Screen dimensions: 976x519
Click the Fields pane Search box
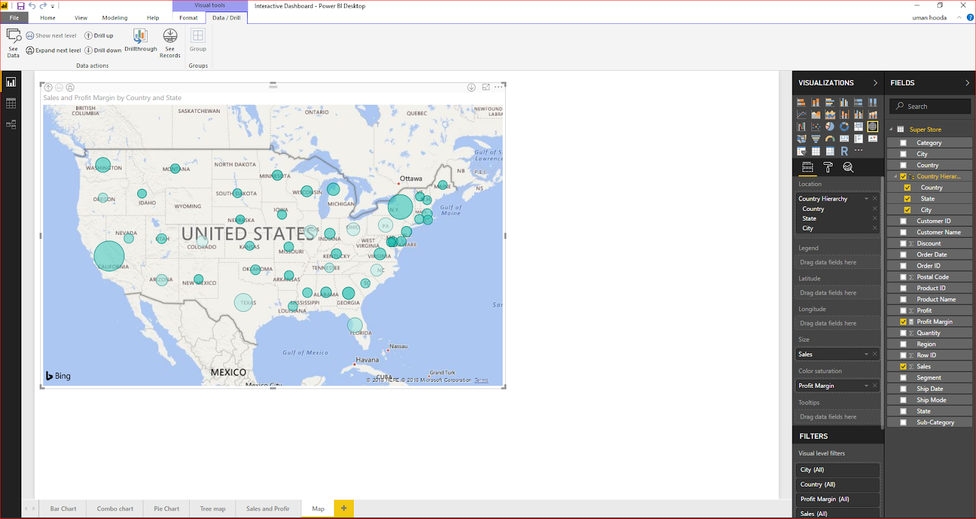click(x=930, y=106)
